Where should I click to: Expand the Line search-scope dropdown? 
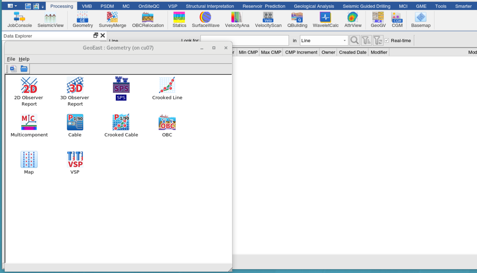coord(344,40)
